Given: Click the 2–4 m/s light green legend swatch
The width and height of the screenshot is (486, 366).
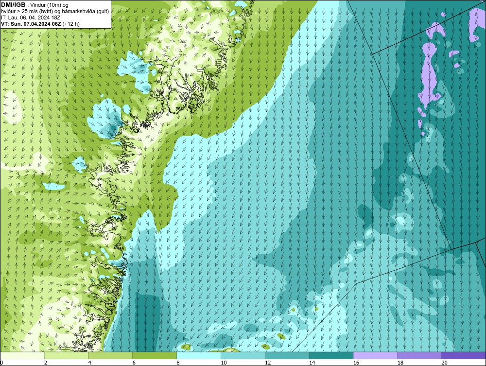Looking at the screenshot, I should [66, 355].
